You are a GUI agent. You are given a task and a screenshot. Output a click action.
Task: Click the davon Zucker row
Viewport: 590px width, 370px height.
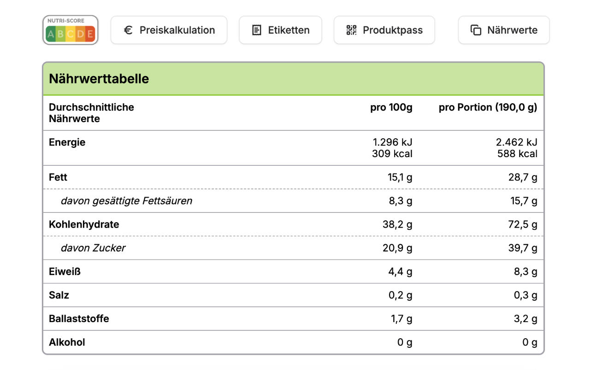[x=93, y=248]
